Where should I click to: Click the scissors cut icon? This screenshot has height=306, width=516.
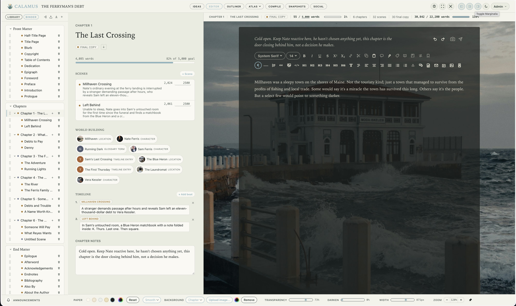tap(358, 56)
